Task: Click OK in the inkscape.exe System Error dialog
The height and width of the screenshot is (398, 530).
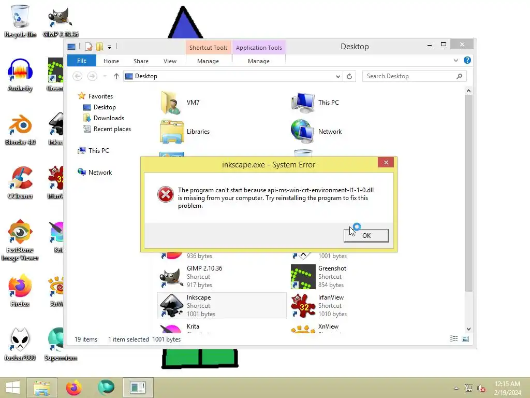Action: pos(366,236)
